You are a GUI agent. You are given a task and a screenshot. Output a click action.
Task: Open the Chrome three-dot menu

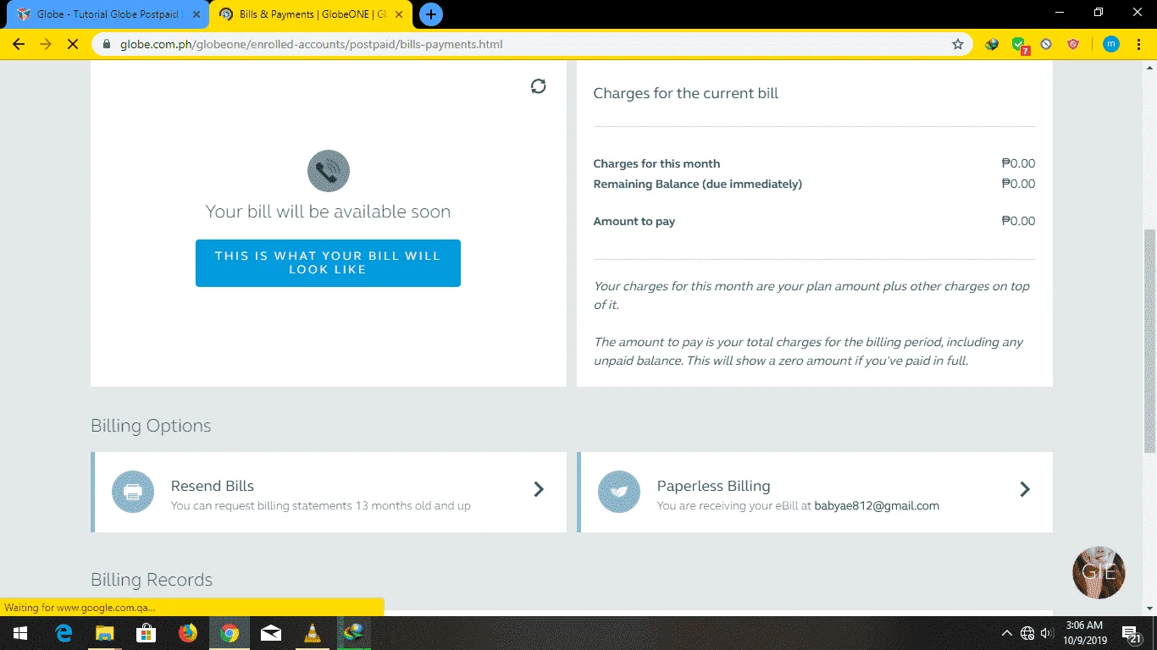1139,44
